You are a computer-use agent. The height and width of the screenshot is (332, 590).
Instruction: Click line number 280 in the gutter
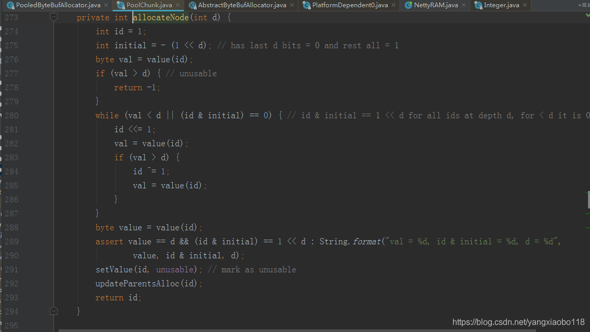coord(11,116)
